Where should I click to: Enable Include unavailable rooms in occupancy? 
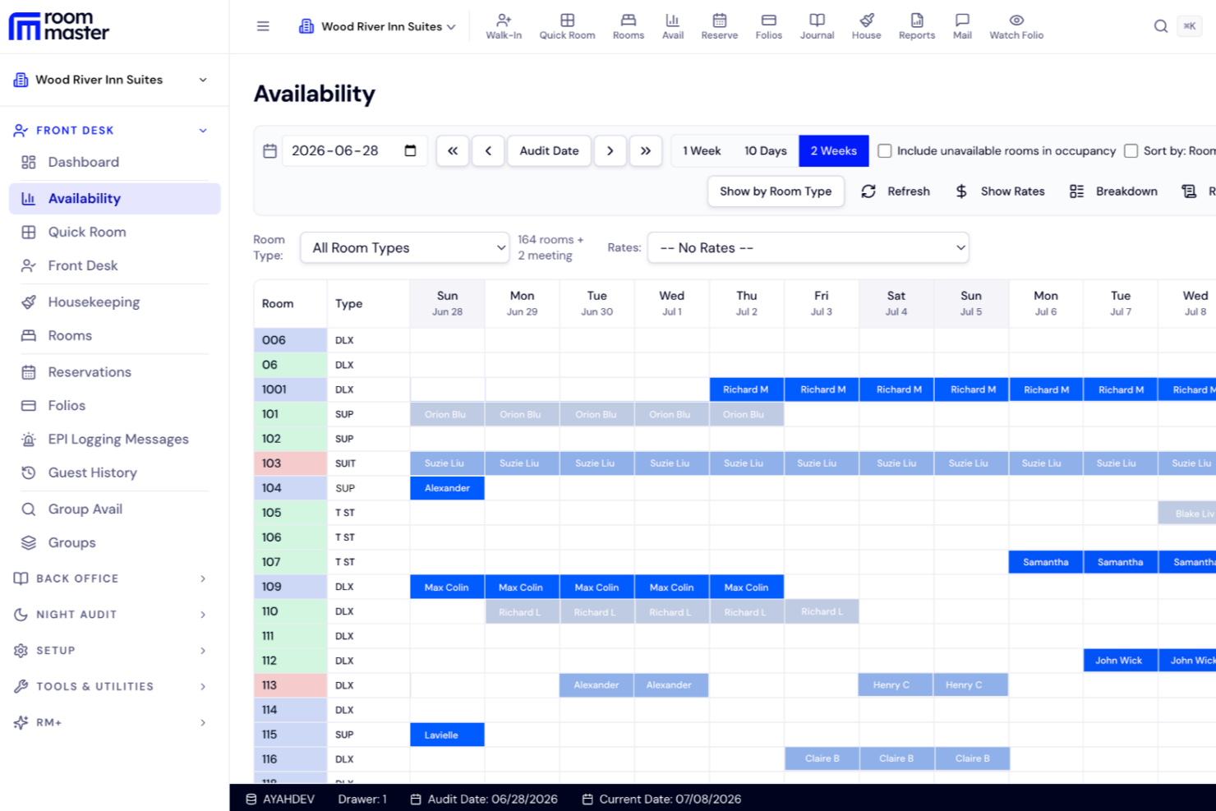point(885,151)
